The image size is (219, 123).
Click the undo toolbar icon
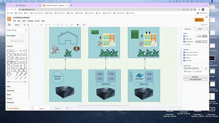(33, 25)
